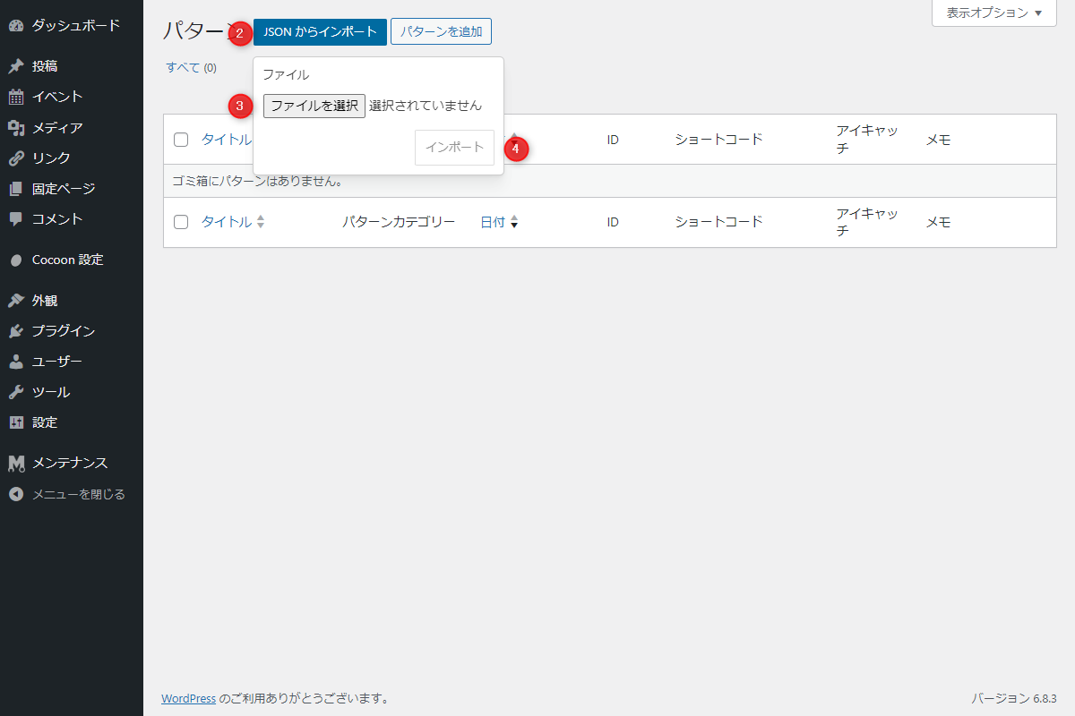The width and height of the screenshot is (1075, 716).
Task: Click the ショートコード column header
Action: (718, 140)
